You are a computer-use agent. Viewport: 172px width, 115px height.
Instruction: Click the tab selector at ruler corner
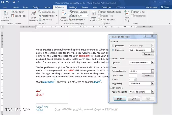2,27
